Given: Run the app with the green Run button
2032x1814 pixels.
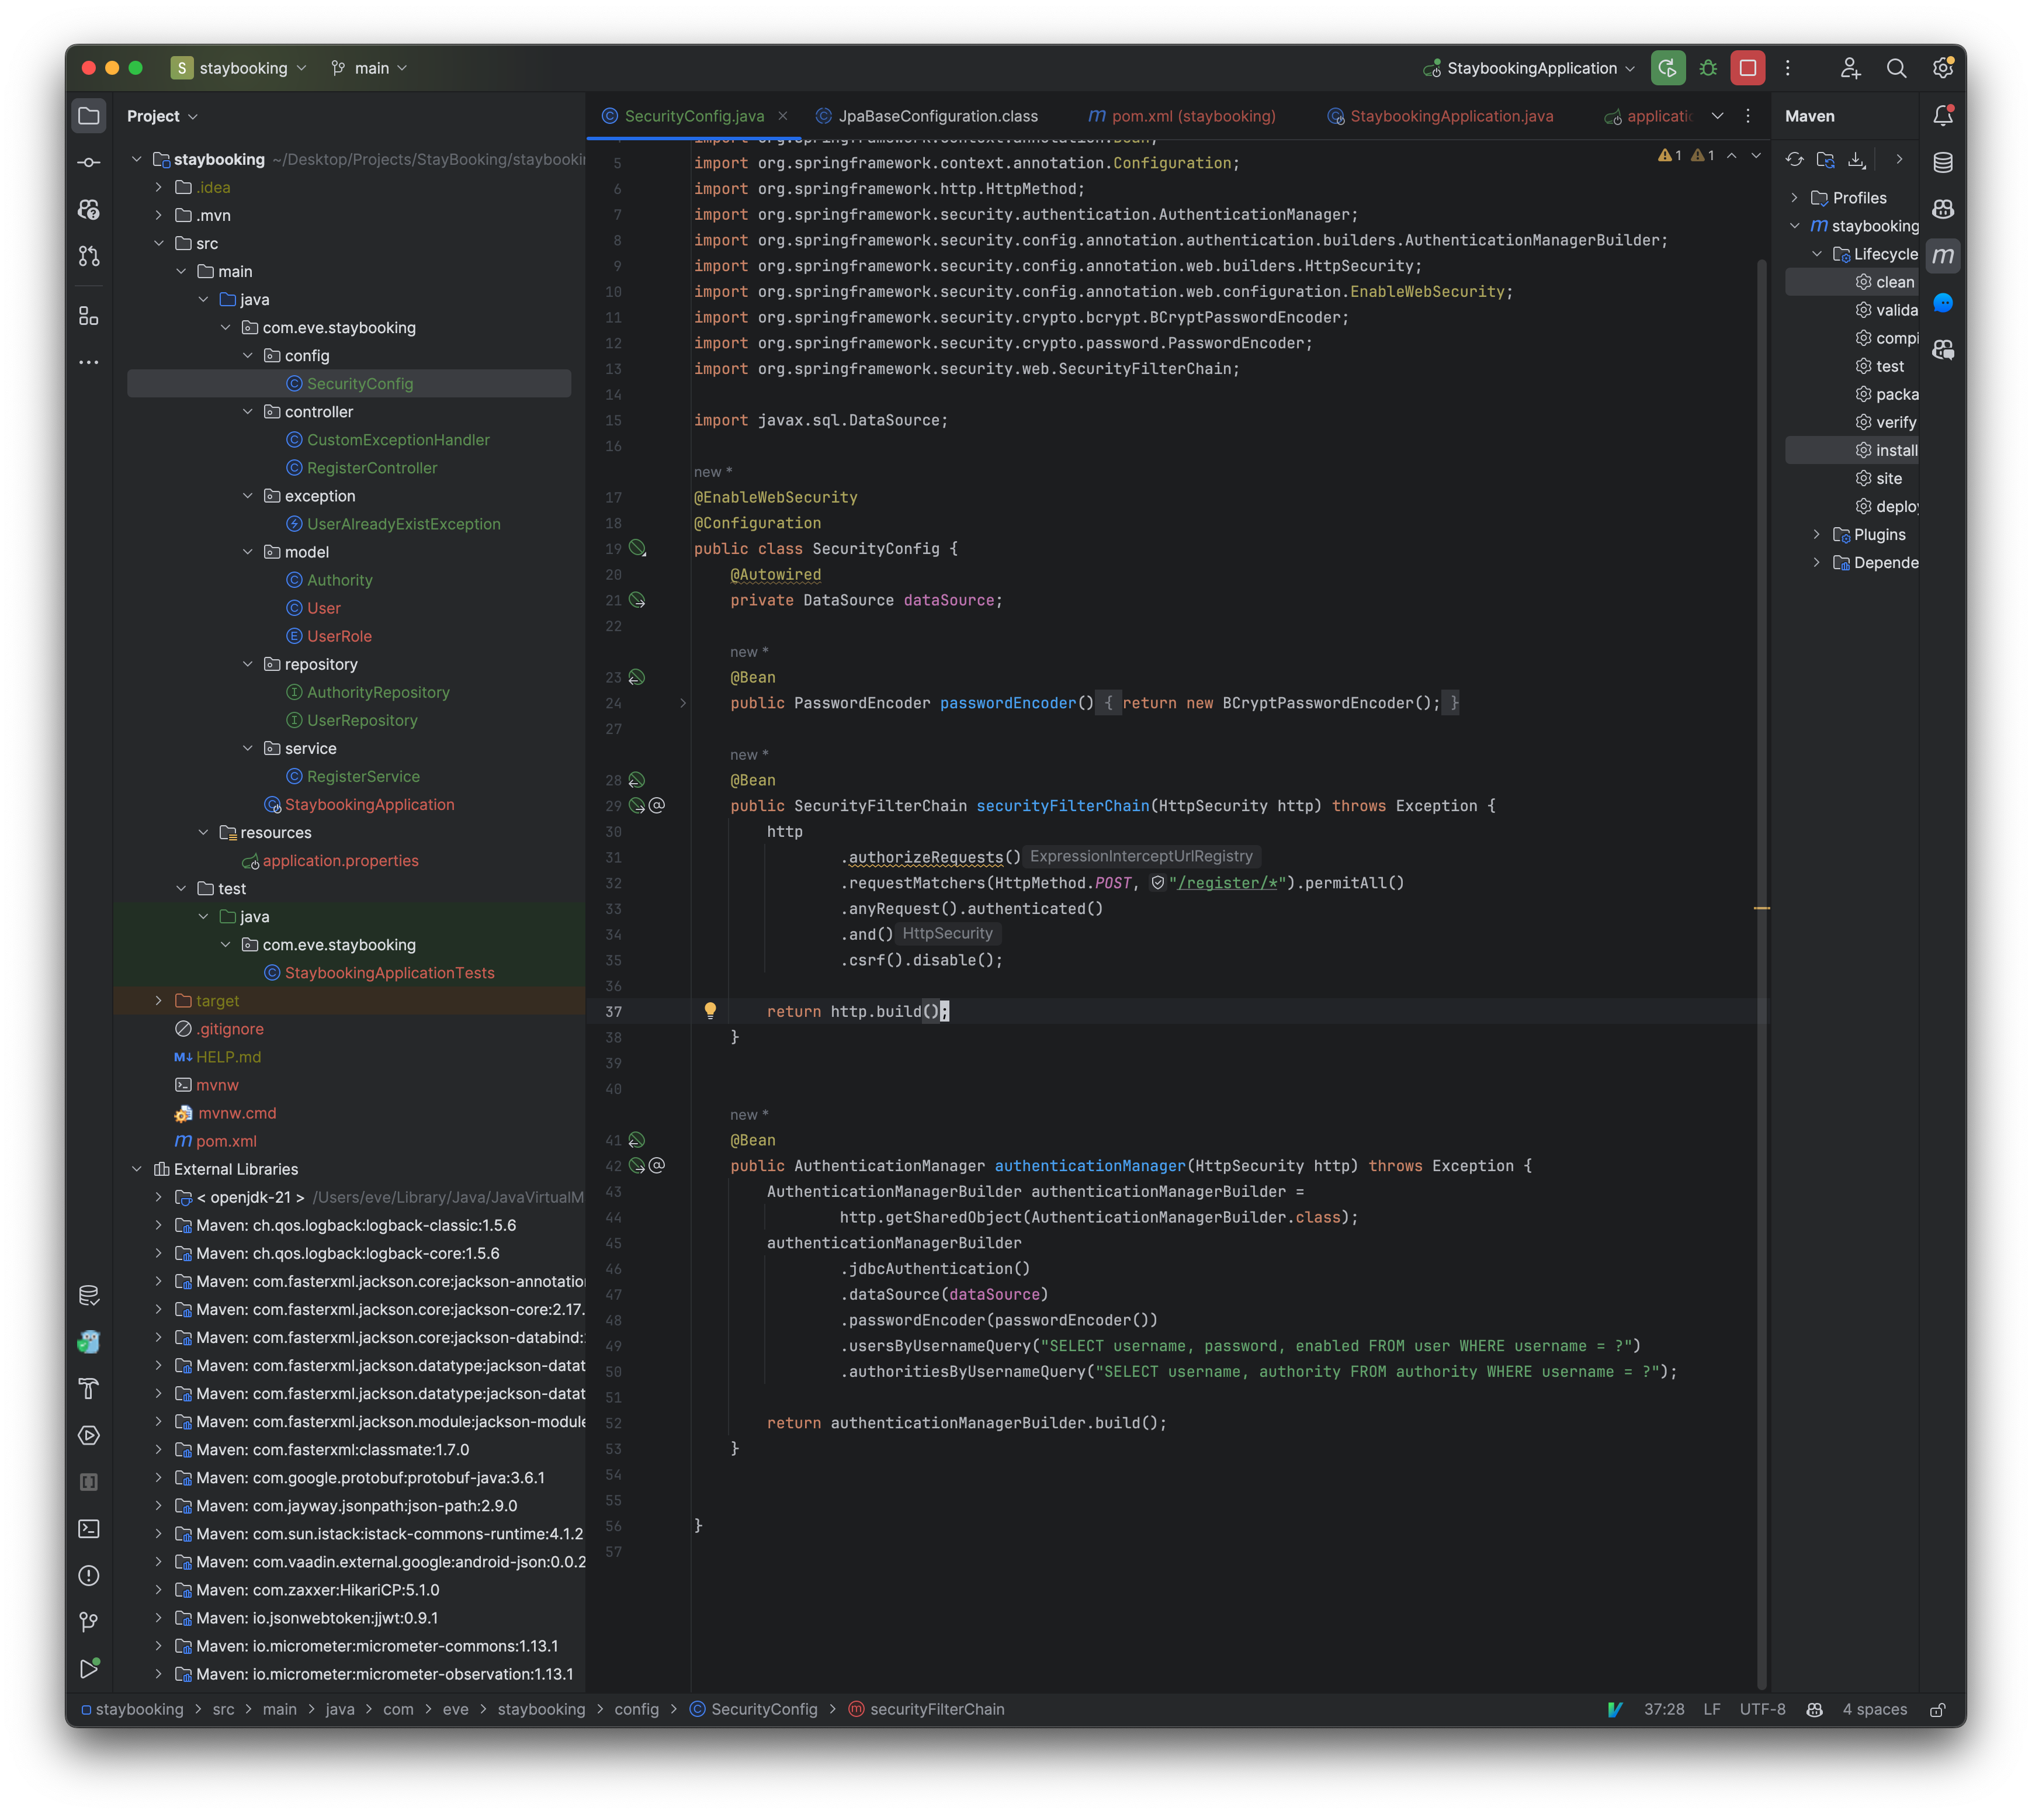Looking at the screenshot, I should (x=1668, y=68).
